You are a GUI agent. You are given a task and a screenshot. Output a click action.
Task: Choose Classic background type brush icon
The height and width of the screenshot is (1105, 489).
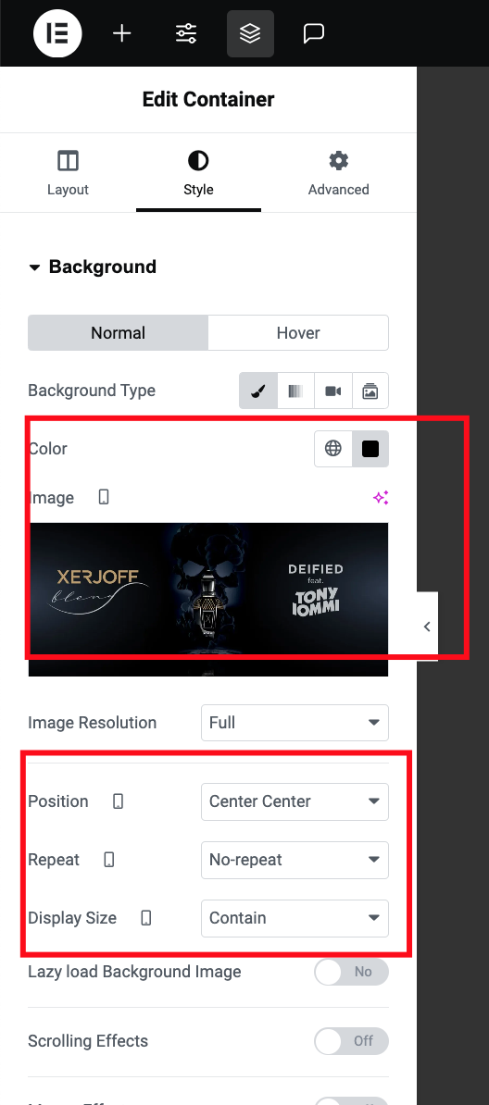258,391
